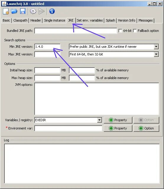The width and height of the screenshot is (164, 189).
Task: Enable the 64-bit checkbox
Action: click(x=120, y=31)
